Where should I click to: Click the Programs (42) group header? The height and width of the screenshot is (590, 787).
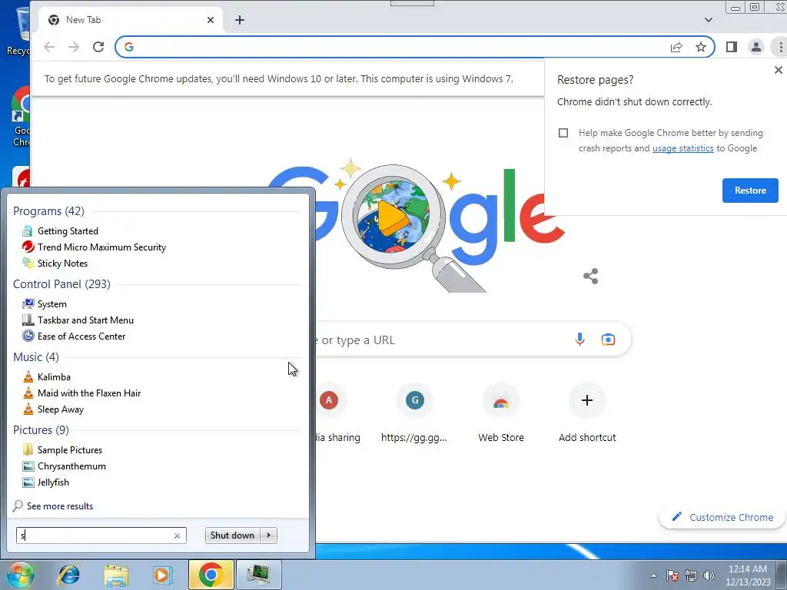48,211
